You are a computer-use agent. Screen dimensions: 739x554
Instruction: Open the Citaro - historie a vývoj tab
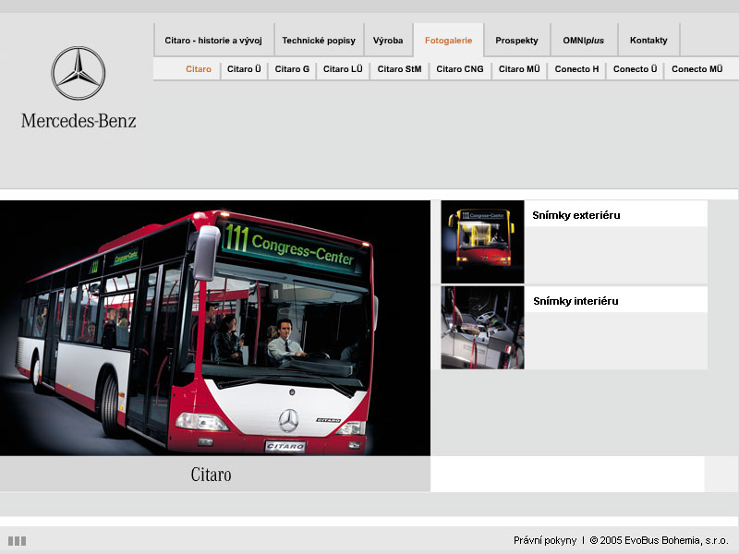213,41
